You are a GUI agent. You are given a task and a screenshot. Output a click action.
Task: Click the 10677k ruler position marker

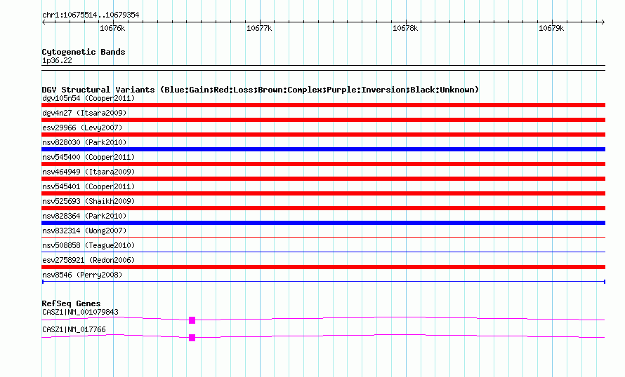pyautogui.click(x=259, y=28)
